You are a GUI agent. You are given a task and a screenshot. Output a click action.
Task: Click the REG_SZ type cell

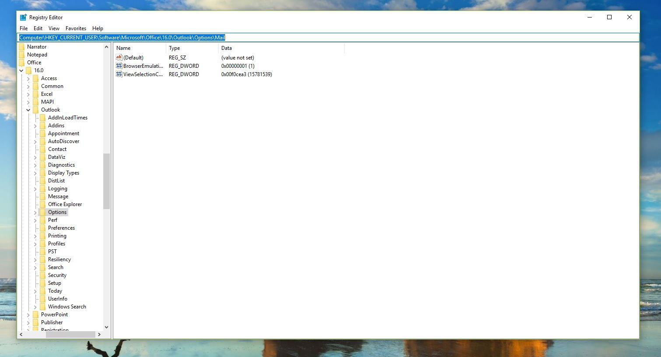point(177,58)
